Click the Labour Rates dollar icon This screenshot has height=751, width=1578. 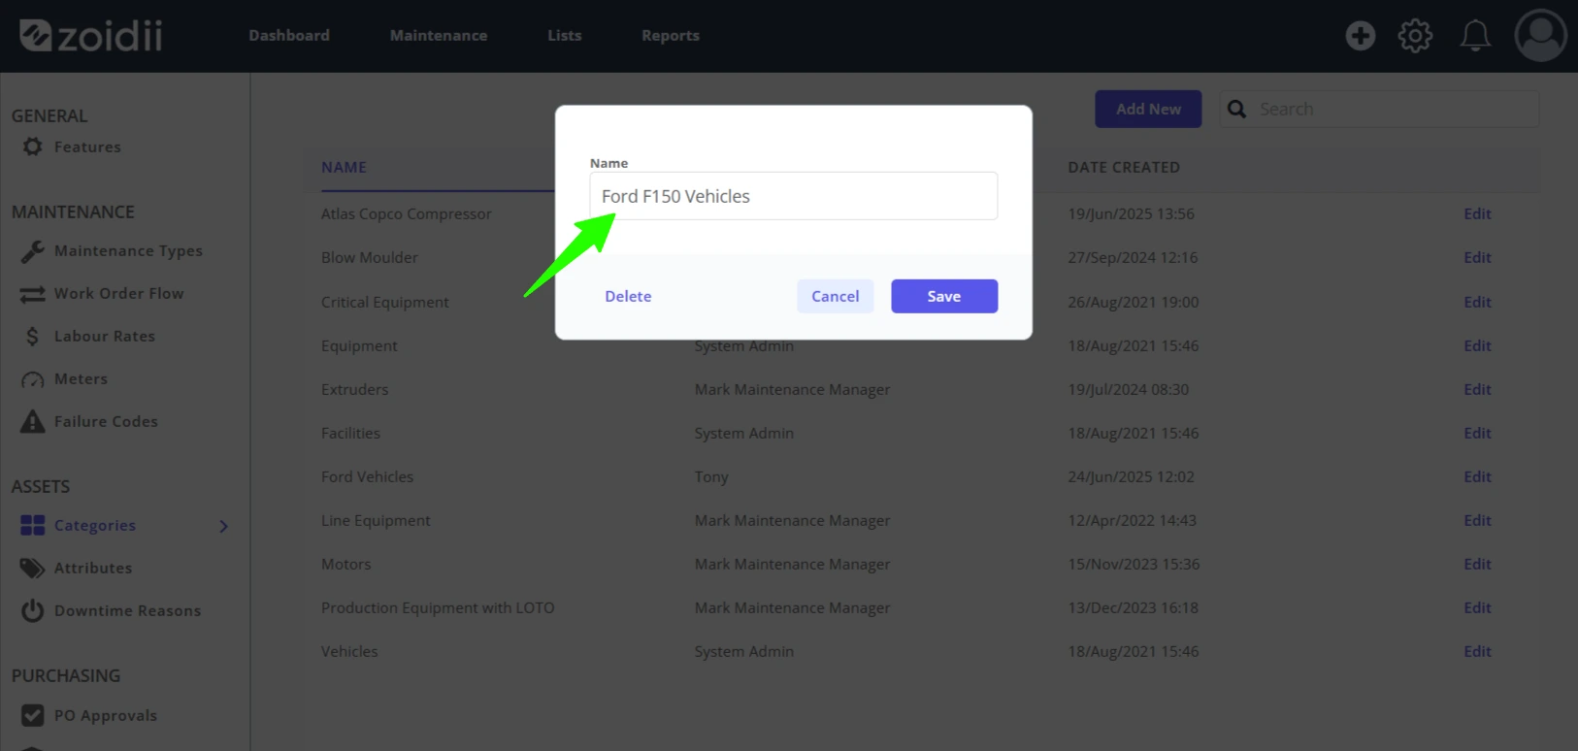pyautogui.click(x=33, y=337)
